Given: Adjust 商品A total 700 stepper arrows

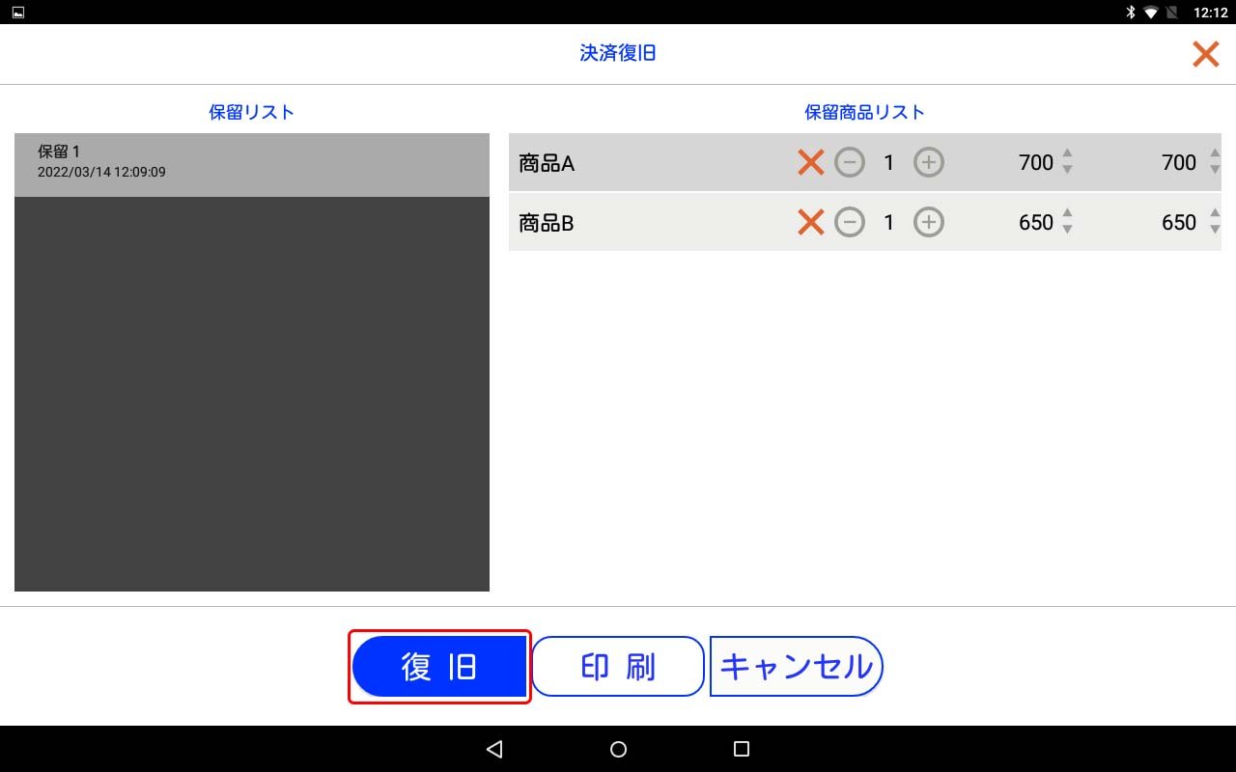Looking at the screenshot, I should (x=1215, y=162).
